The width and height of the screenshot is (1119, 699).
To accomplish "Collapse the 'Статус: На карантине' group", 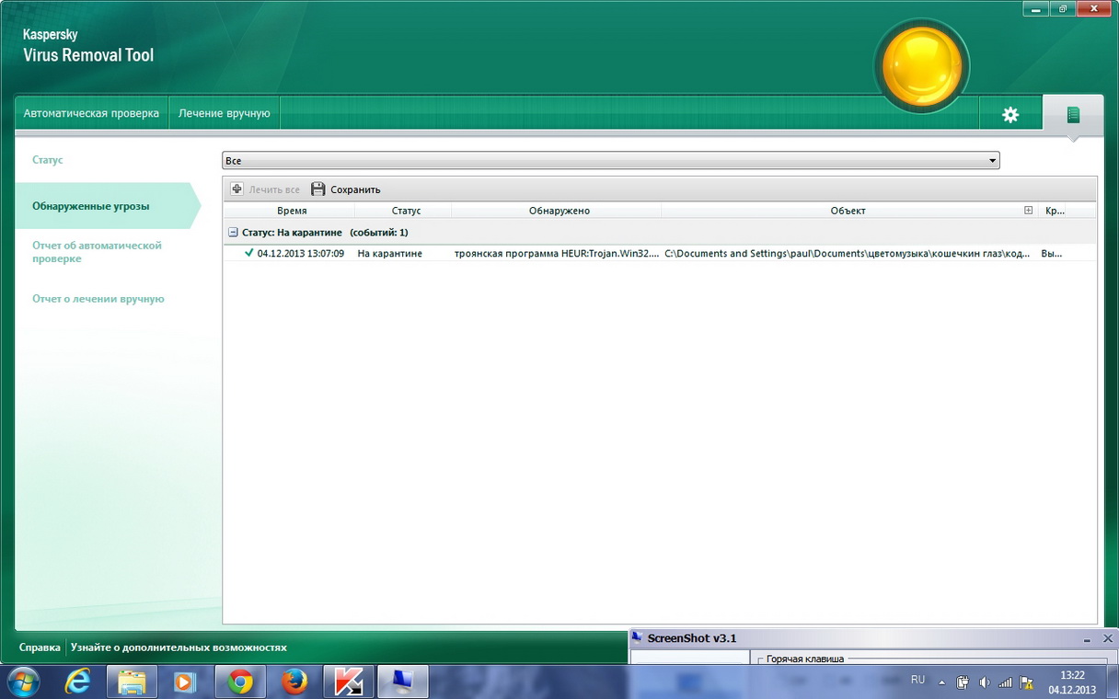I will [x=233, y=233].
